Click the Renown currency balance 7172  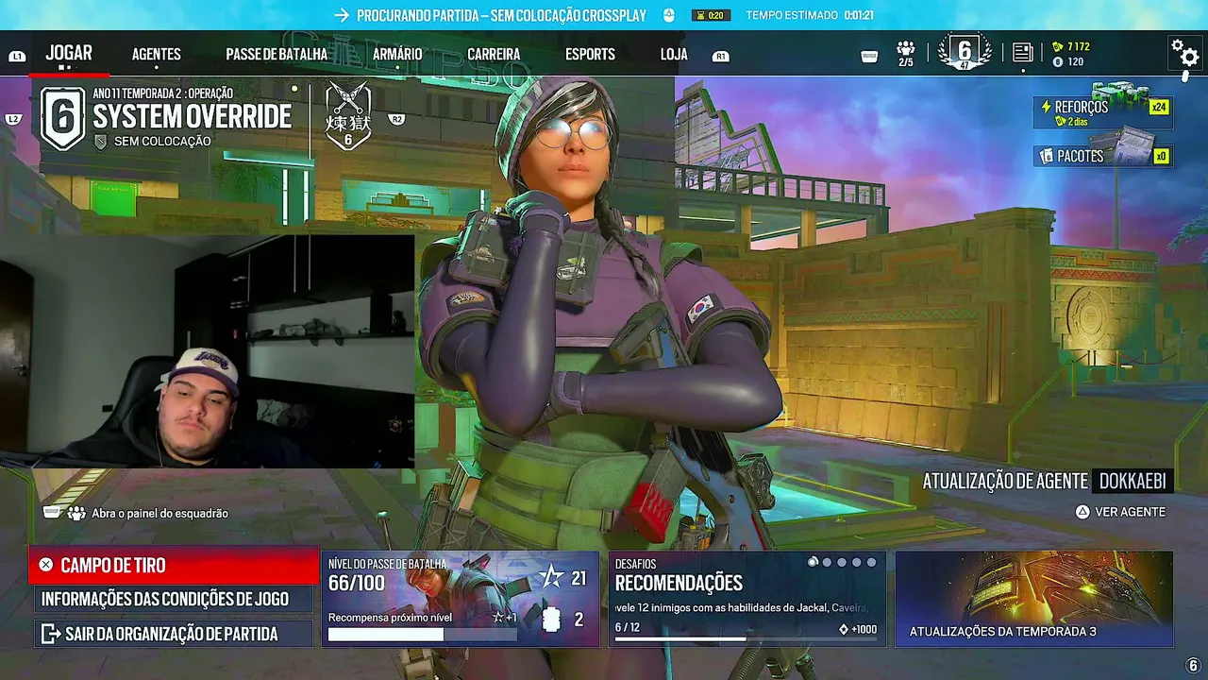pos(1071,46)
